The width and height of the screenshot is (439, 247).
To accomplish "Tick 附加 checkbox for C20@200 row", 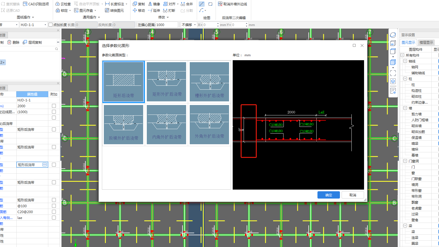I will (x=54, y=212).
